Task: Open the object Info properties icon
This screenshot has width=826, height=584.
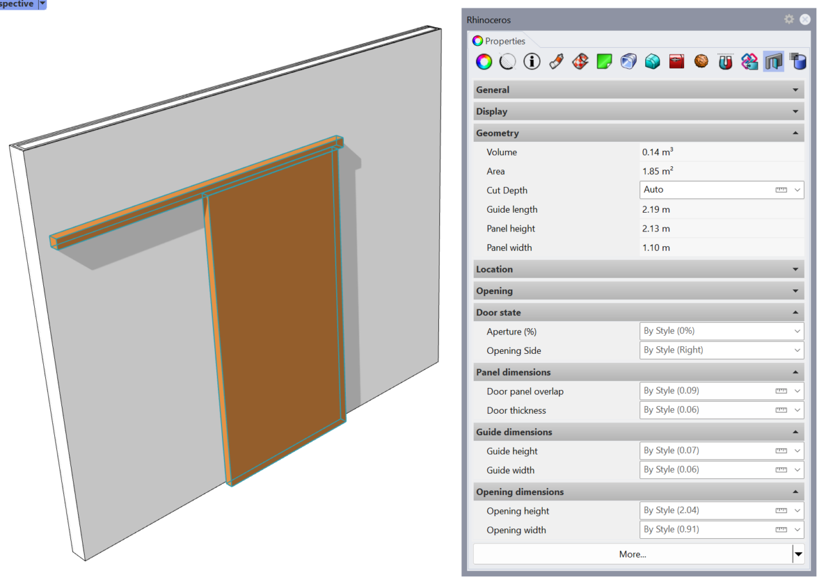Action: [x=532, y=61]
